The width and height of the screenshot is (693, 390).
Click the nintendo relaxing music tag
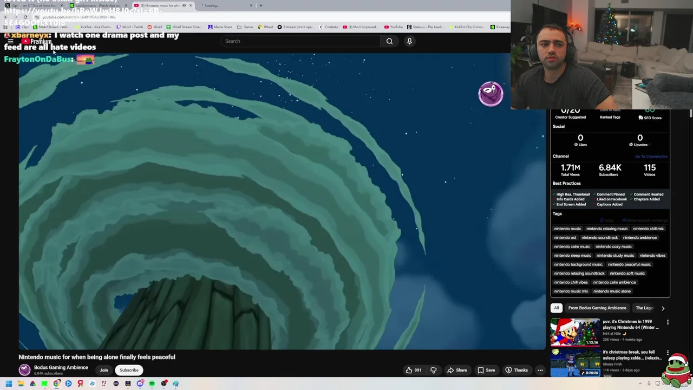click(x=607, y=229)
